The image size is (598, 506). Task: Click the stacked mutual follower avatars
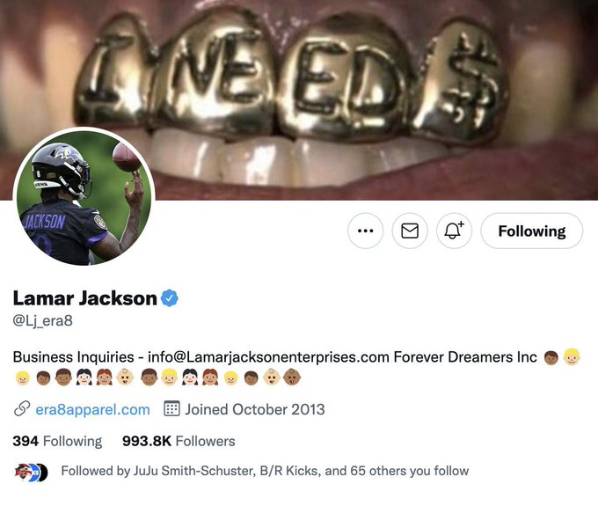point(32,472)
